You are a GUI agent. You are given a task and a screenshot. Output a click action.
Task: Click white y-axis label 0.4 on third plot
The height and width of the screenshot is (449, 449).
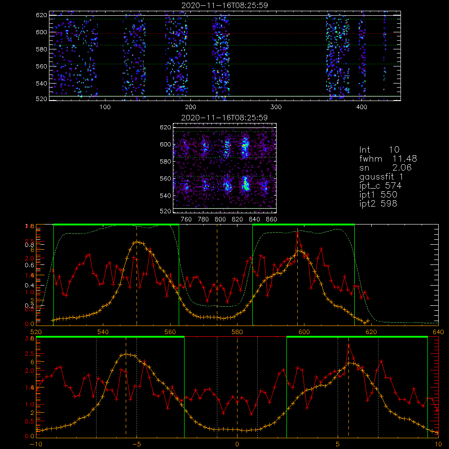point(30,285)
